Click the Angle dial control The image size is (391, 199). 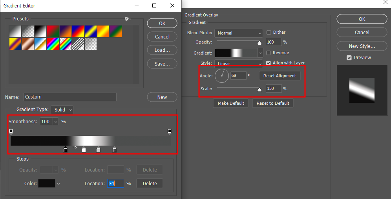pos(222,76)
